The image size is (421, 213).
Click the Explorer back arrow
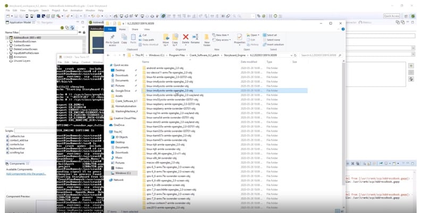coord(108,55)
